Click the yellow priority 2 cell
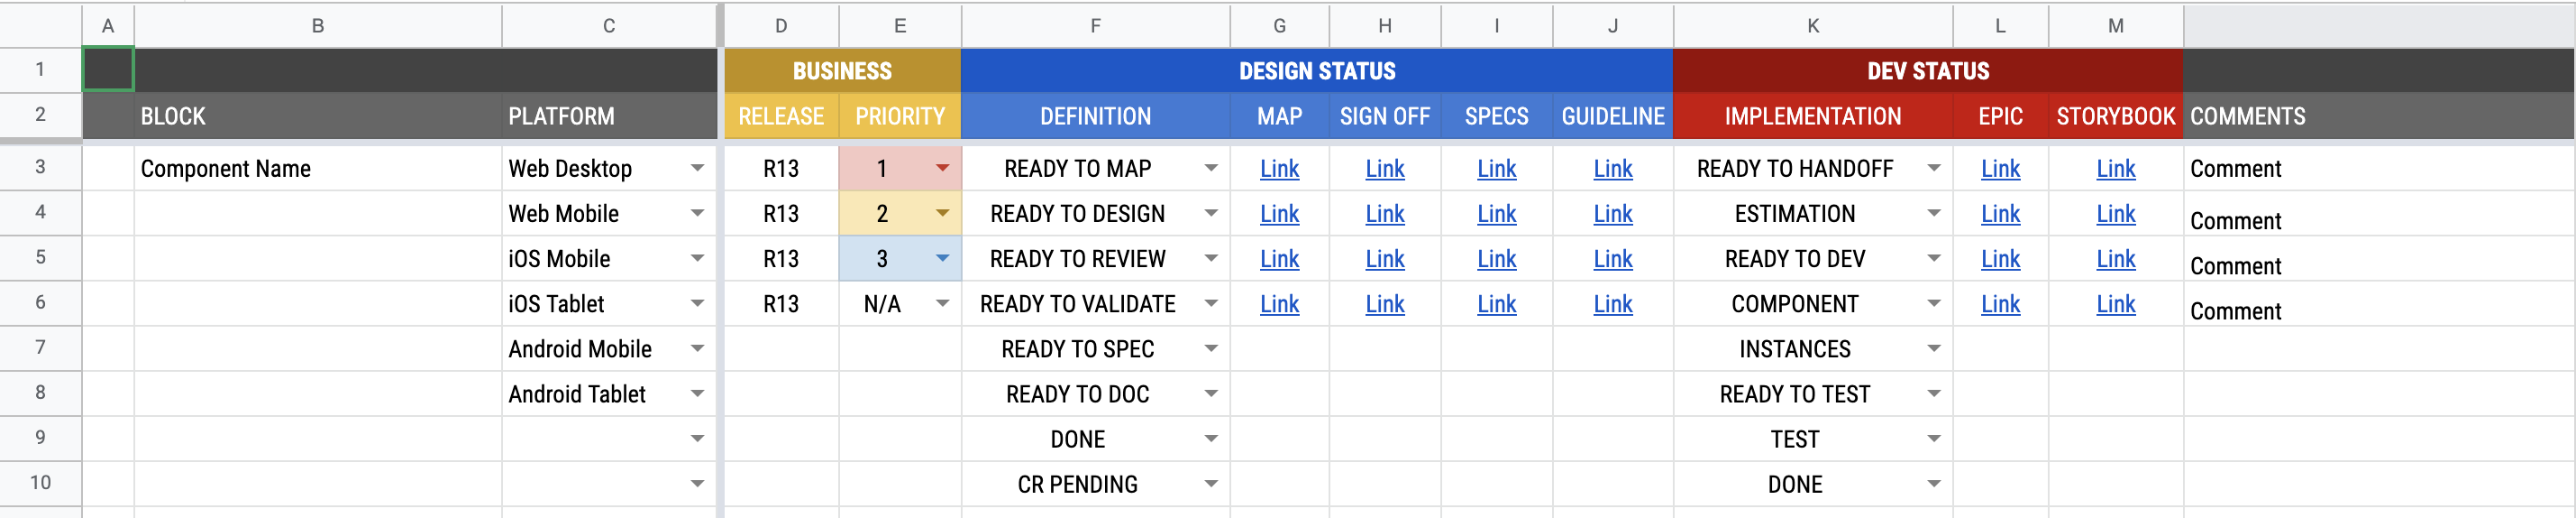 (882, 213)
